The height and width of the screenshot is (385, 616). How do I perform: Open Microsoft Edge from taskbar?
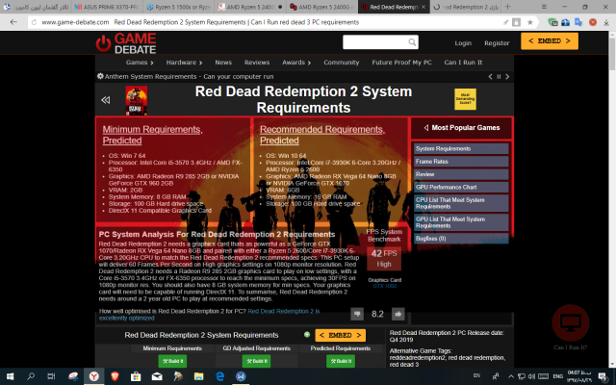coord(220,376)
